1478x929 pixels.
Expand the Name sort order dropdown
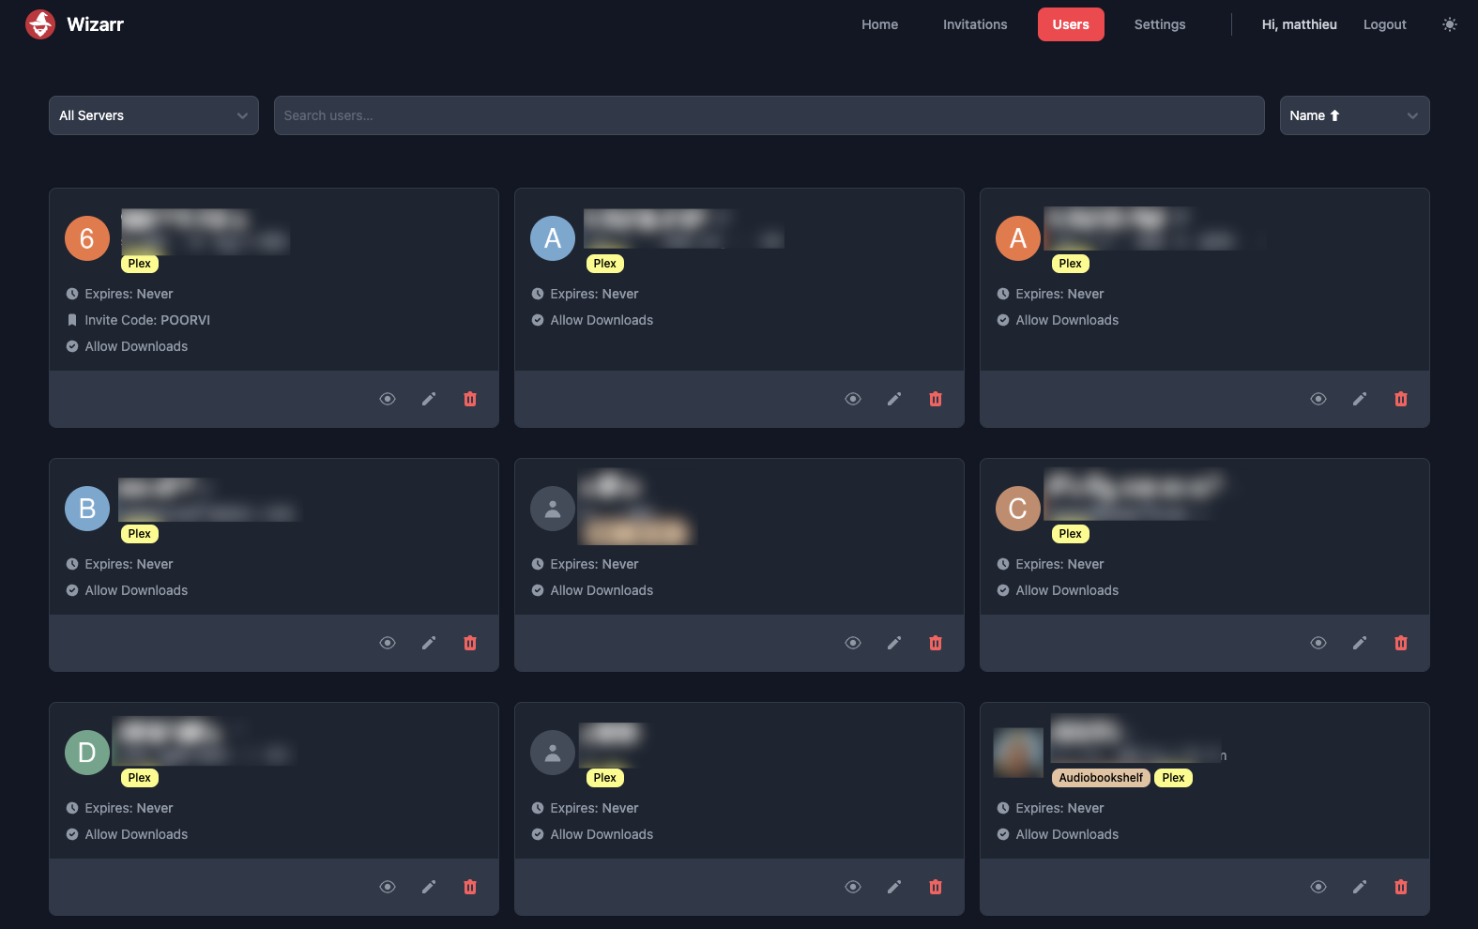(1353, 115)
